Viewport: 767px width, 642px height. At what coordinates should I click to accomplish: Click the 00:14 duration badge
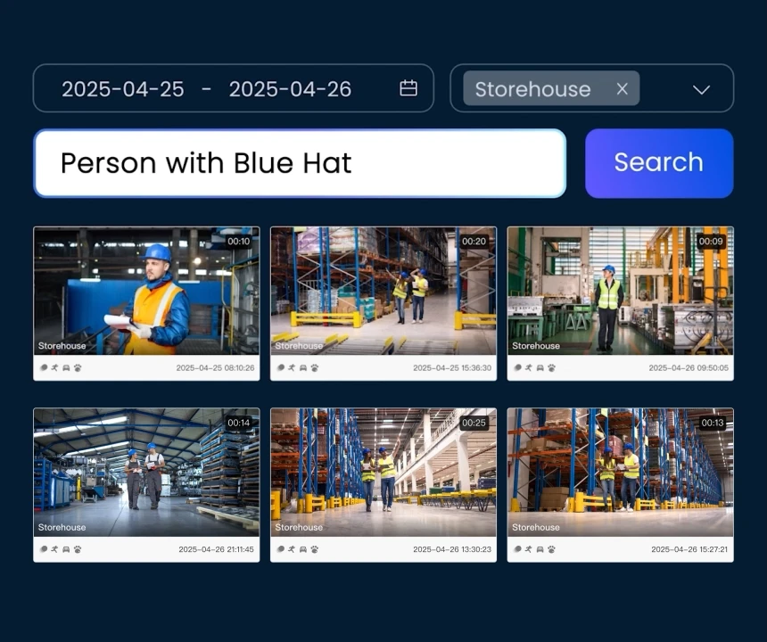click(239, 423)
